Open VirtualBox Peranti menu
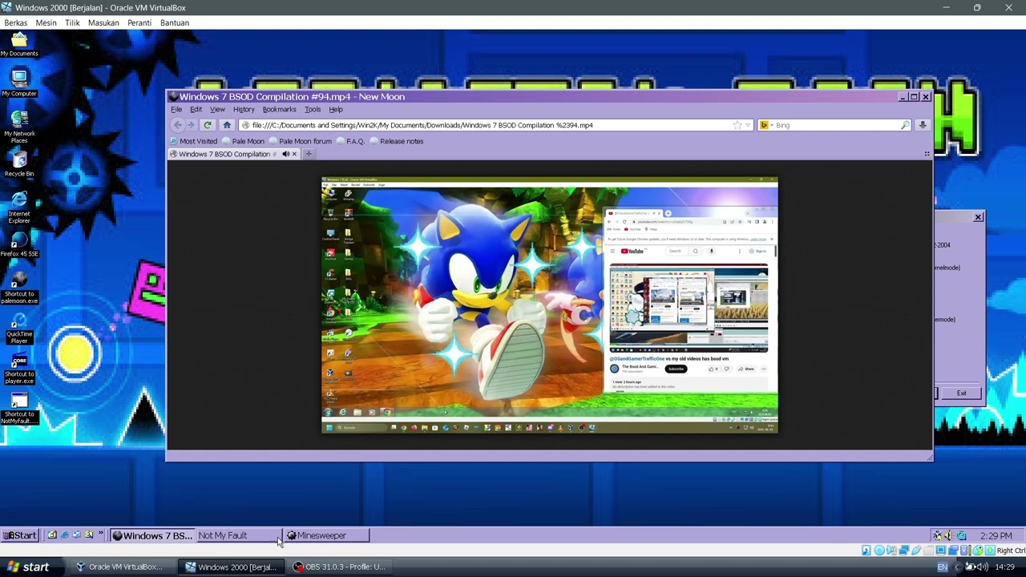Screen dimensions: 1026x577 click(x=139, y=22)
